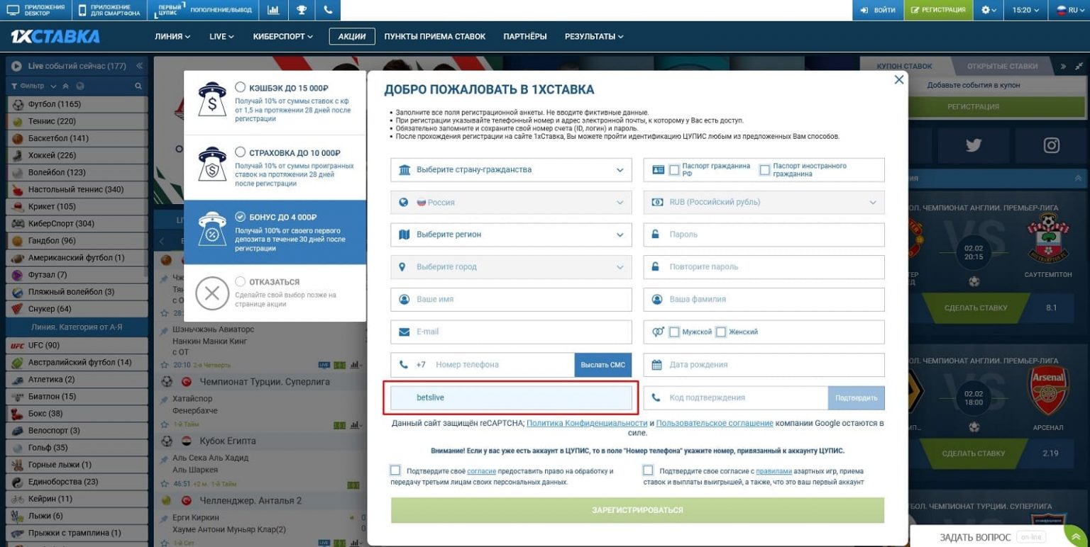The height and width of the screenshot is (547, 1090).
Task: Check the Мужской gender box
Action: [x=674, y=332]
